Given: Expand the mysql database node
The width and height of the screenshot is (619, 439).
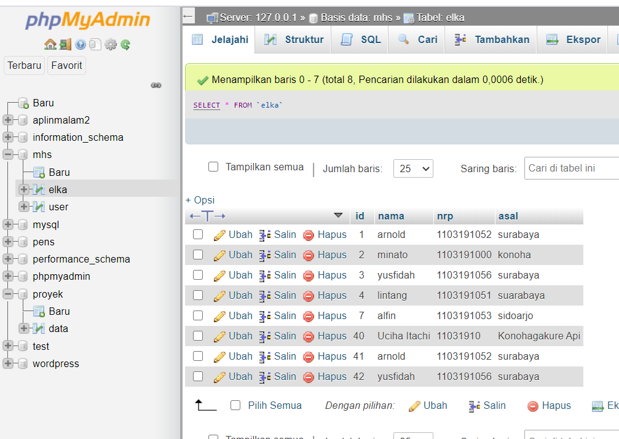Looking at the screenshot, I should 8,224.
